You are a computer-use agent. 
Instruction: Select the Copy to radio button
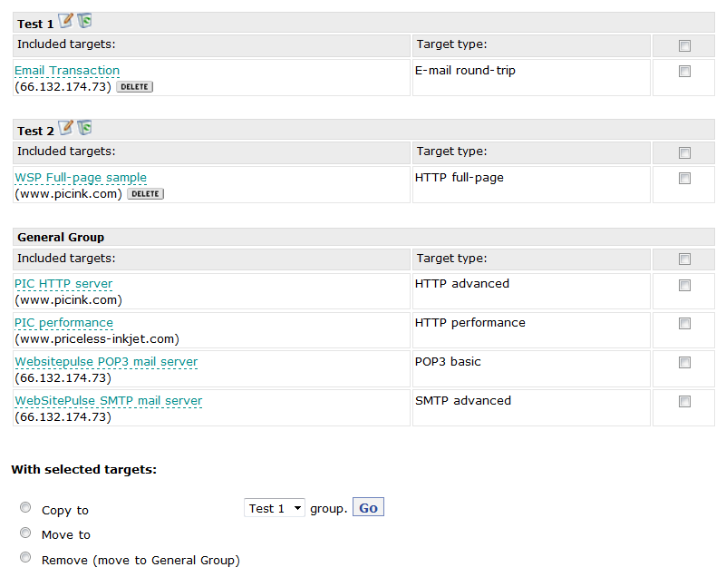click(25, 506)
